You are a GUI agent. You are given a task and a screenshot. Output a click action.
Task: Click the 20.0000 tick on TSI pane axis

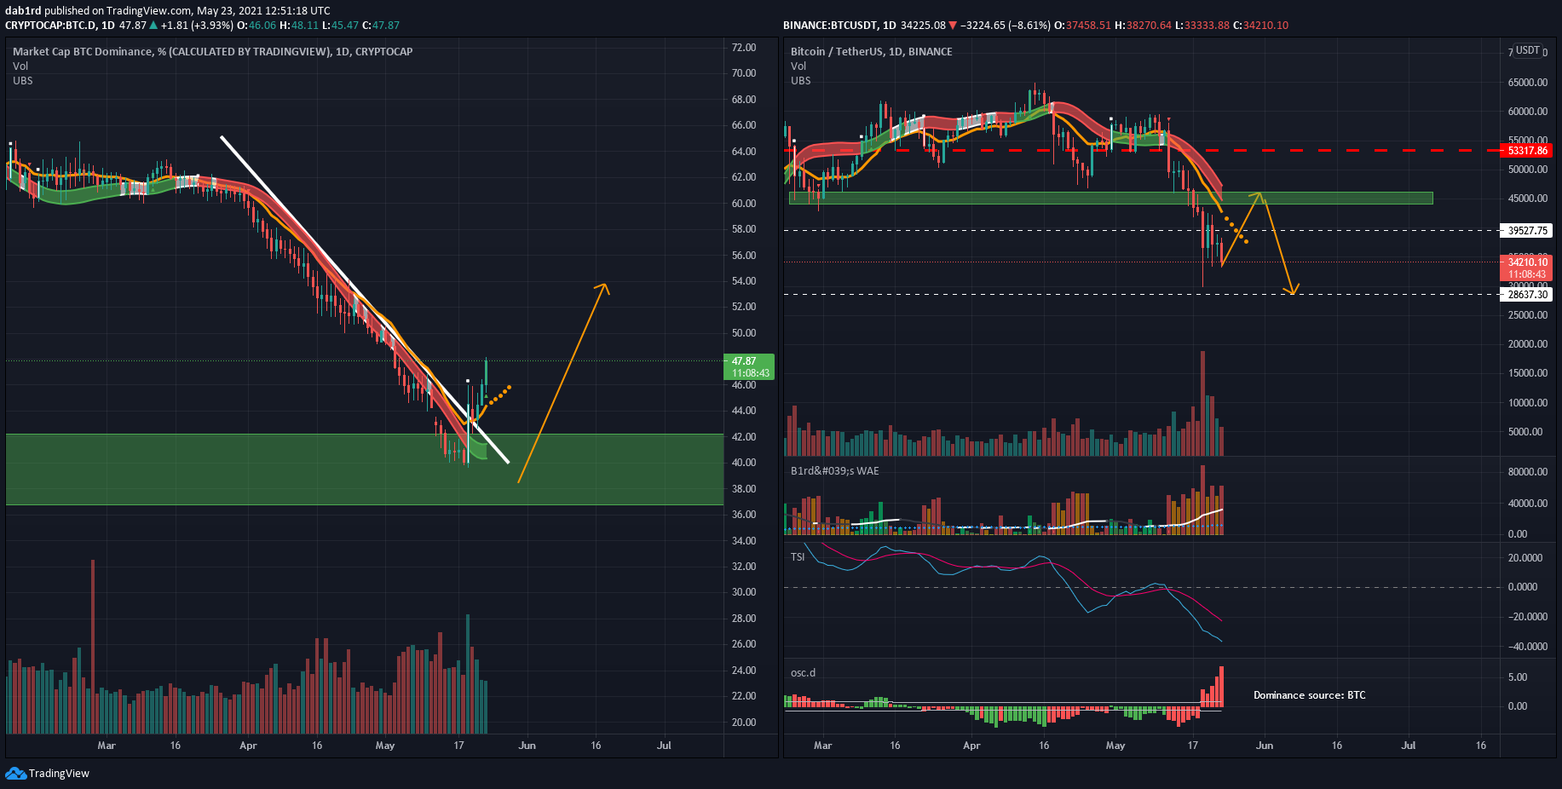(1525, 558)
